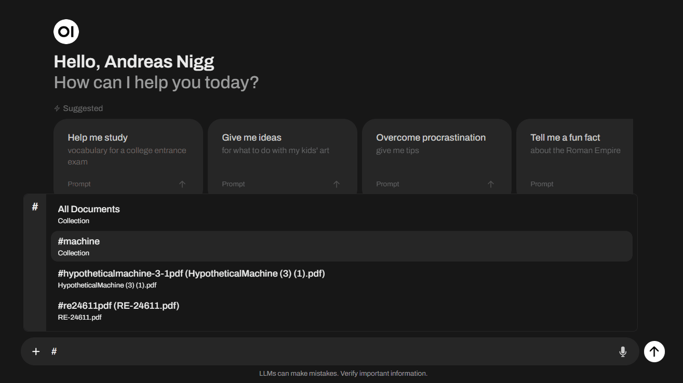Click the lightning bolt icon beside Suggested
Viewport: 683px width, 383px height.
[57, 108]
